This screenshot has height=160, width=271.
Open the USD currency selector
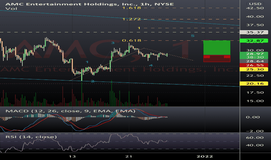coord(255,4)
